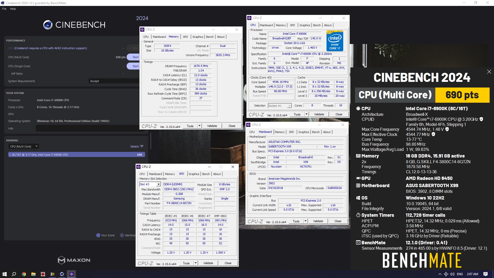Click Mainboard tab in top CPU-Z window

(266, 25)
